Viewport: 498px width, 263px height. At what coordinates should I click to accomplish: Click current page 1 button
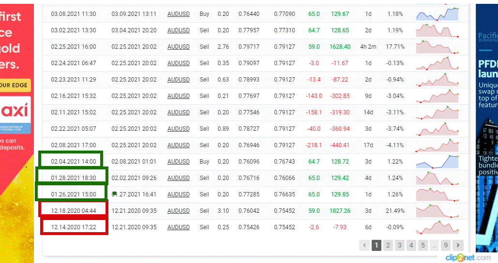pyautogui.click(x=377, y=245)
